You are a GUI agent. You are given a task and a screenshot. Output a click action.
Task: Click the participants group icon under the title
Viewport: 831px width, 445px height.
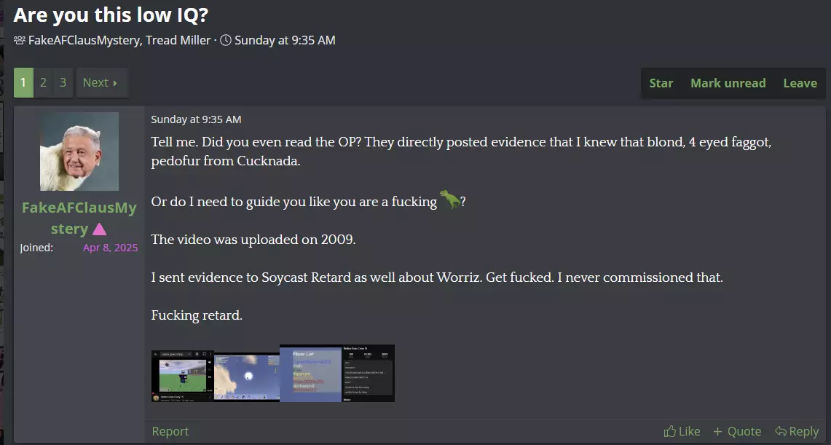point(20,40)
